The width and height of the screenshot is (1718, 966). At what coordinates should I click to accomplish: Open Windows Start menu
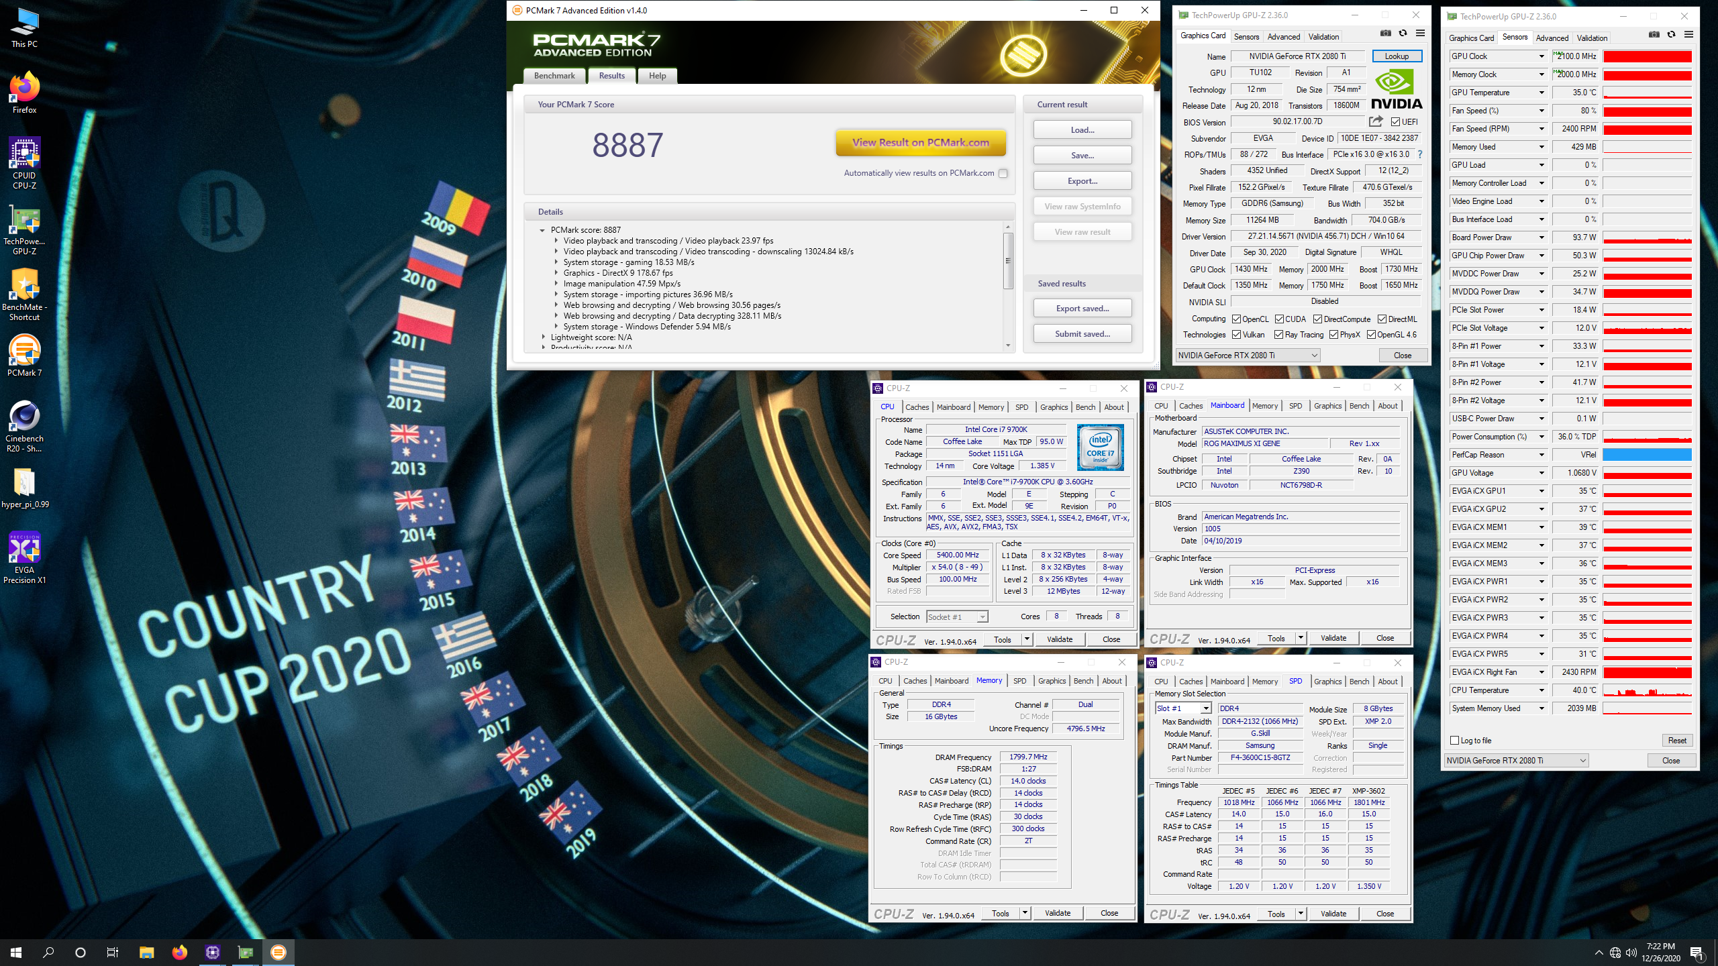click(x=16, y=952)
